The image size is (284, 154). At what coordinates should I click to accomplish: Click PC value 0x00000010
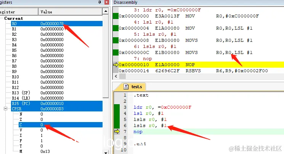[52, 103]
